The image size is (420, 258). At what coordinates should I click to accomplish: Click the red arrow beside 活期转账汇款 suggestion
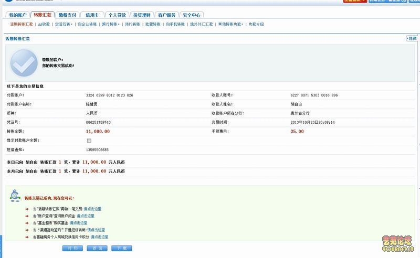[26, 209]
